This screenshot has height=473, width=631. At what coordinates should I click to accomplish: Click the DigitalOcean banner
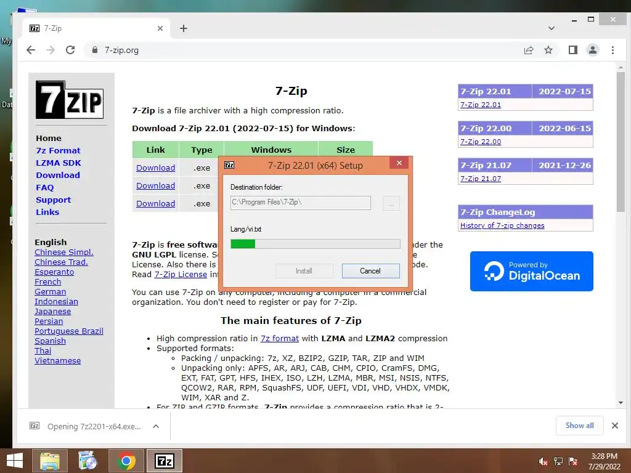pyautogui.click(x=532, y=271)
